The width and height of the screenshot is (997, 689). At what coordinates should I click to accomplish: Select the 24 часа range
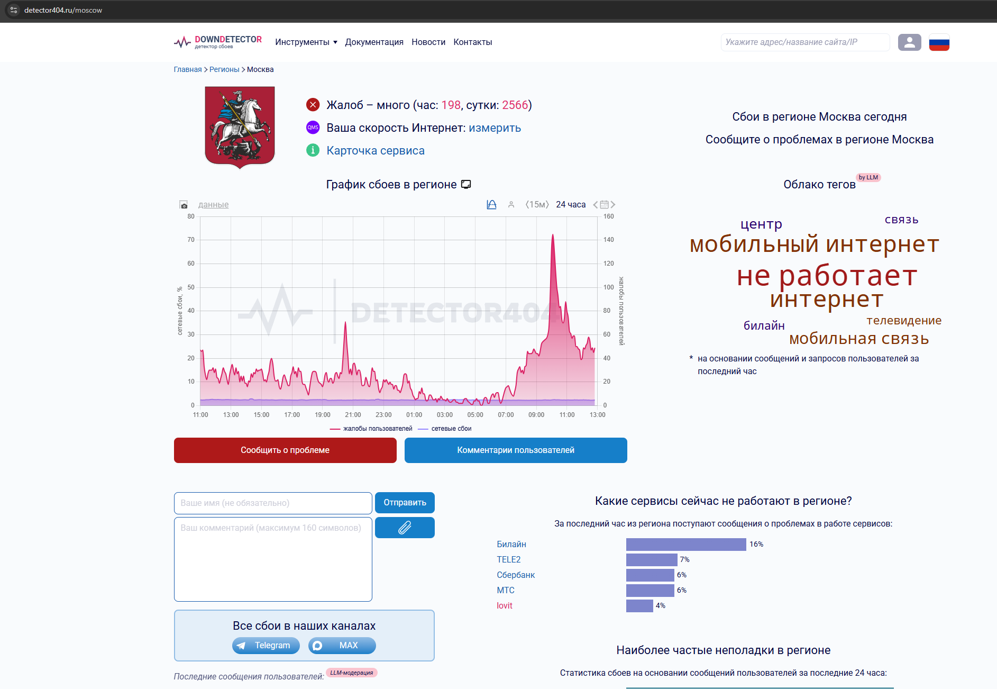[x=571, y=204]
